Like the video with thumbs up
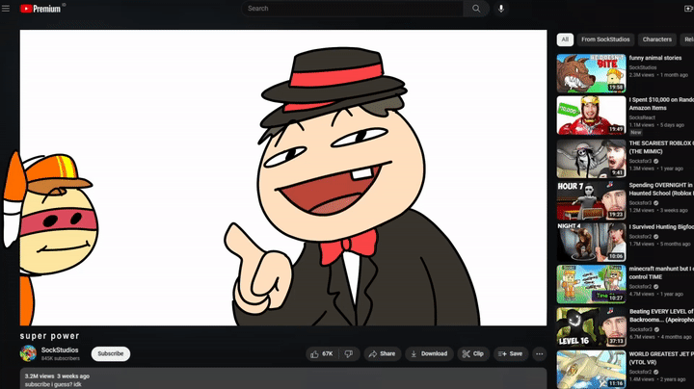Viewport: 694px width, 389px height. coord(322,353)
